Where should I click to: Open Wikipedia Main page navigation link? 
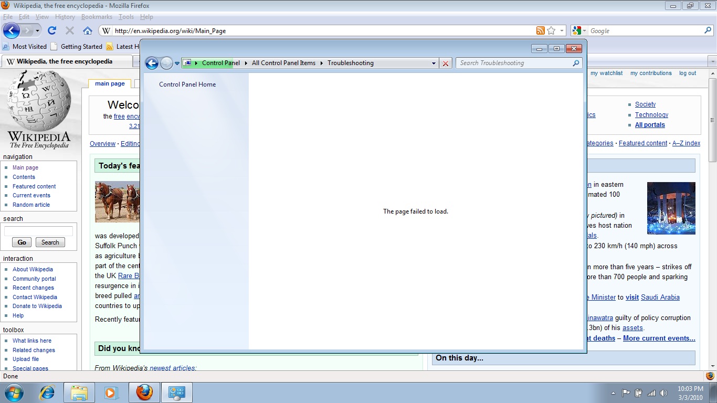[25, 168]
